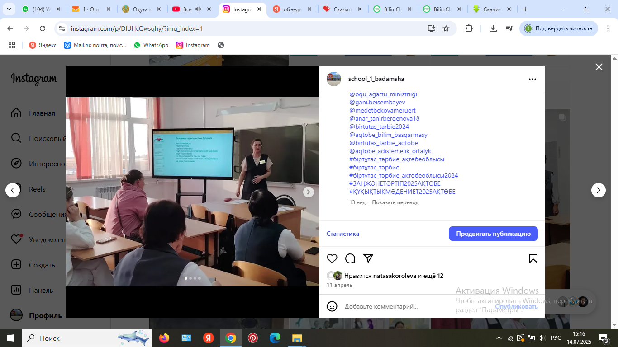The width and height of the screenshot is (618, 347).
Task: Reload the page
Action: pyautogui.click(x=43, y=28)
